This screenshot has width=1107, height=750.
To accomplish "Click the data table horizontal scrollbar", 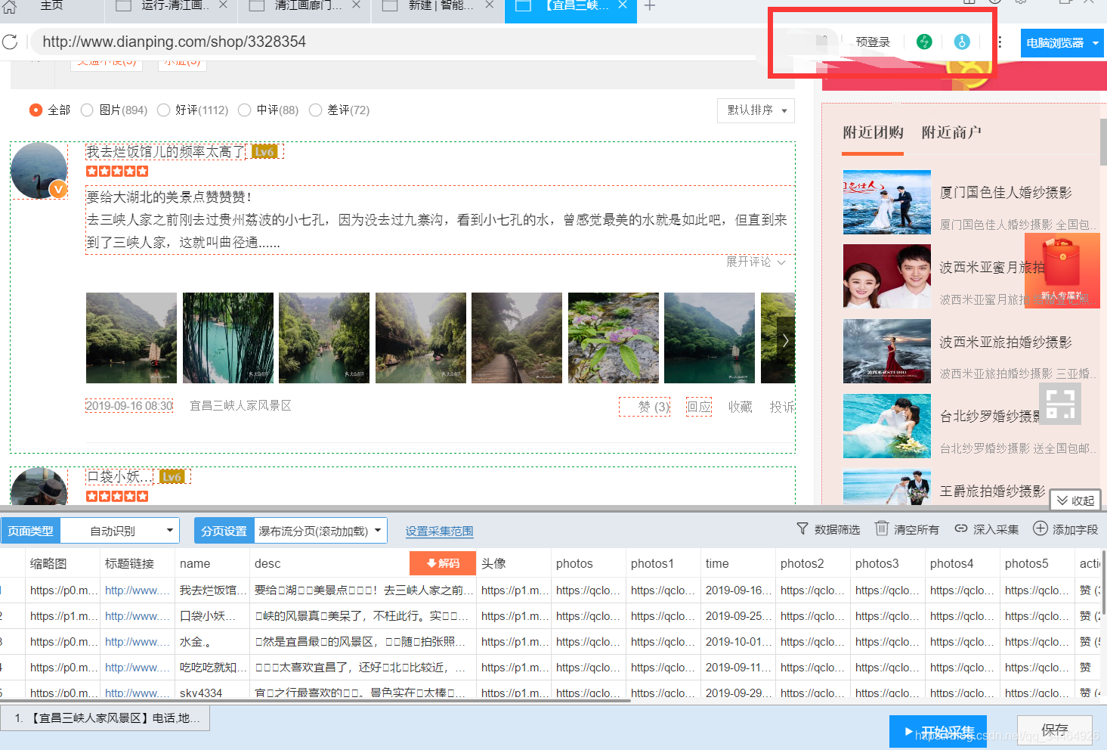I will click(x=316, y=701).
